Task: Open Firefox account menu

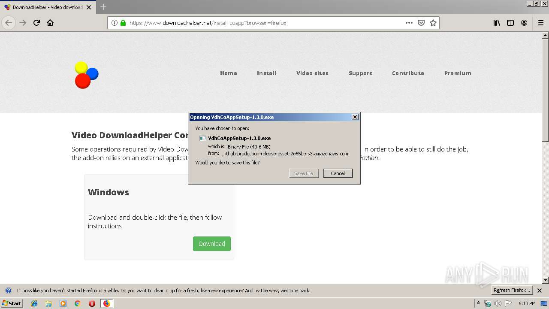Action: coord(524,23)
